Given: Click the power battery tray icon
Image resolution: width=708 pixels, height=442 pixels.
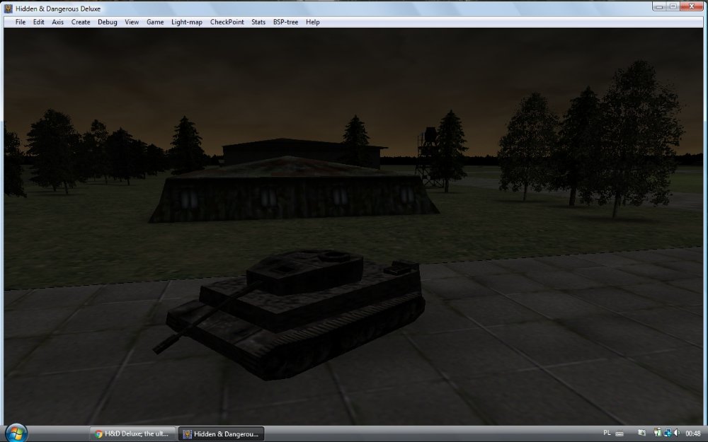Looking at the screenshot, I should 658,433.
